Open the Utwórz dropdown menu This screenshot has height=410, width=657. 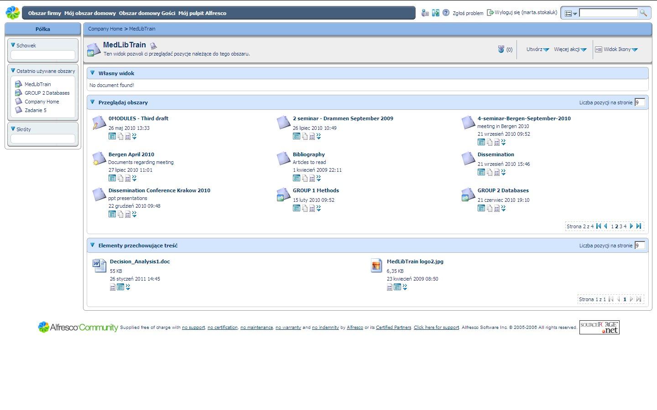537,49
